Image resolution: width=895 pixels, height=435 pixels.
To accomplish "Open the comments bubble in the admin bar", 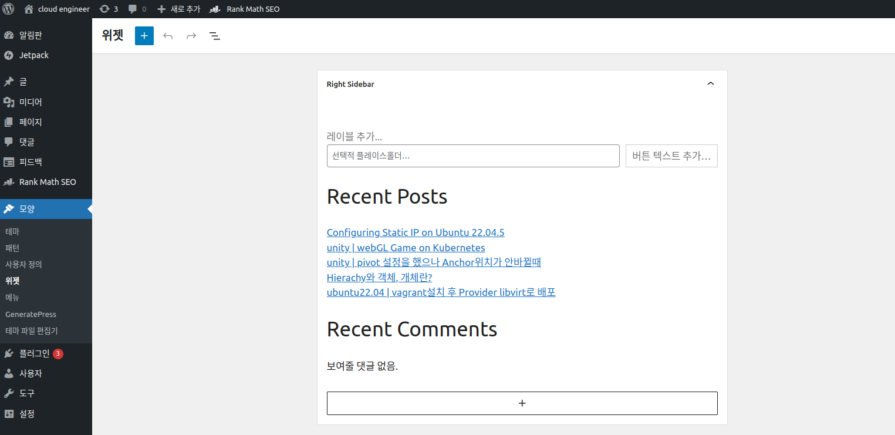I will (x=137, y=9).
